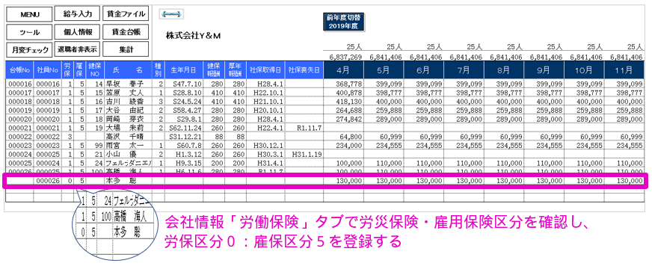
Task: Run 月変チェック
Action: (x=28, y=49)
